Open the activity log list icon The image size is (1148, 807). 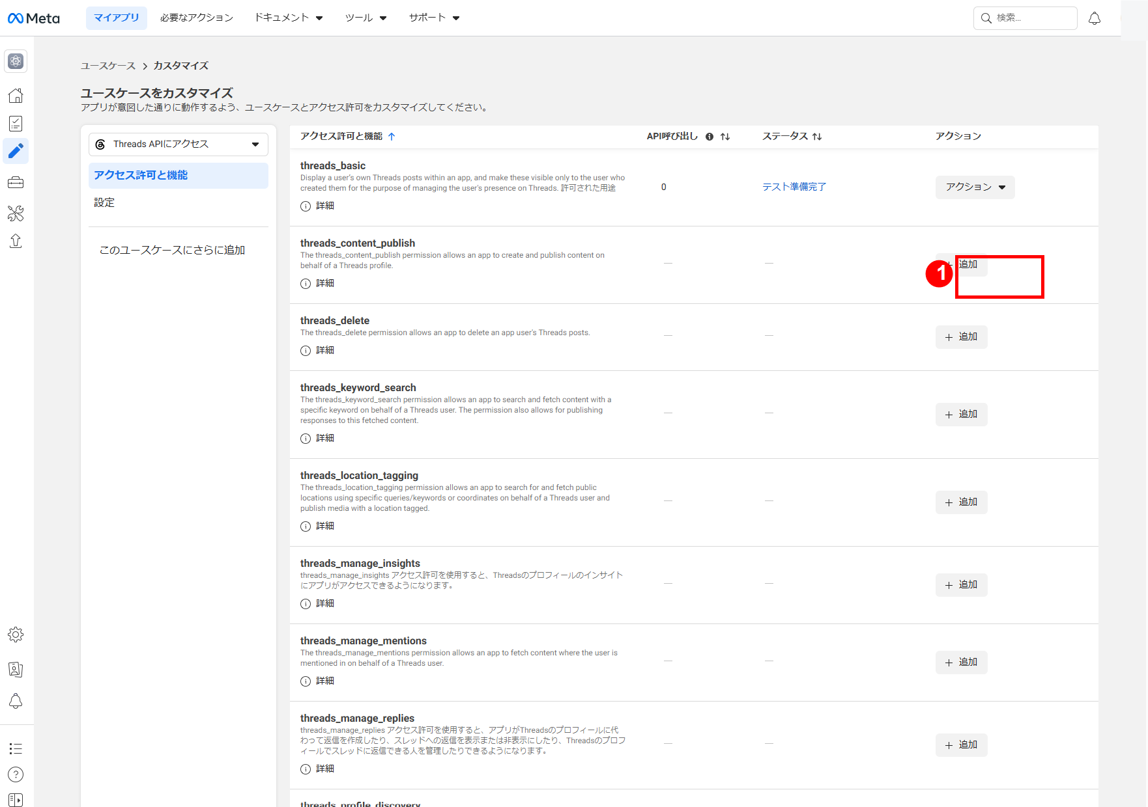click(16, 748)
